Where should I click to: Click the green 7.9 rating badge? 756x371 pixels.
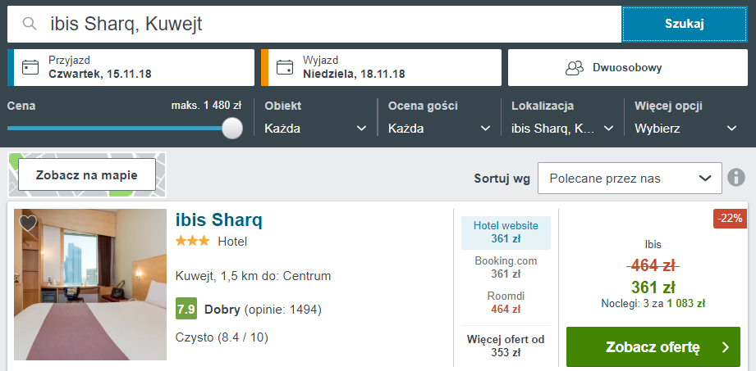tap(186, 310)
